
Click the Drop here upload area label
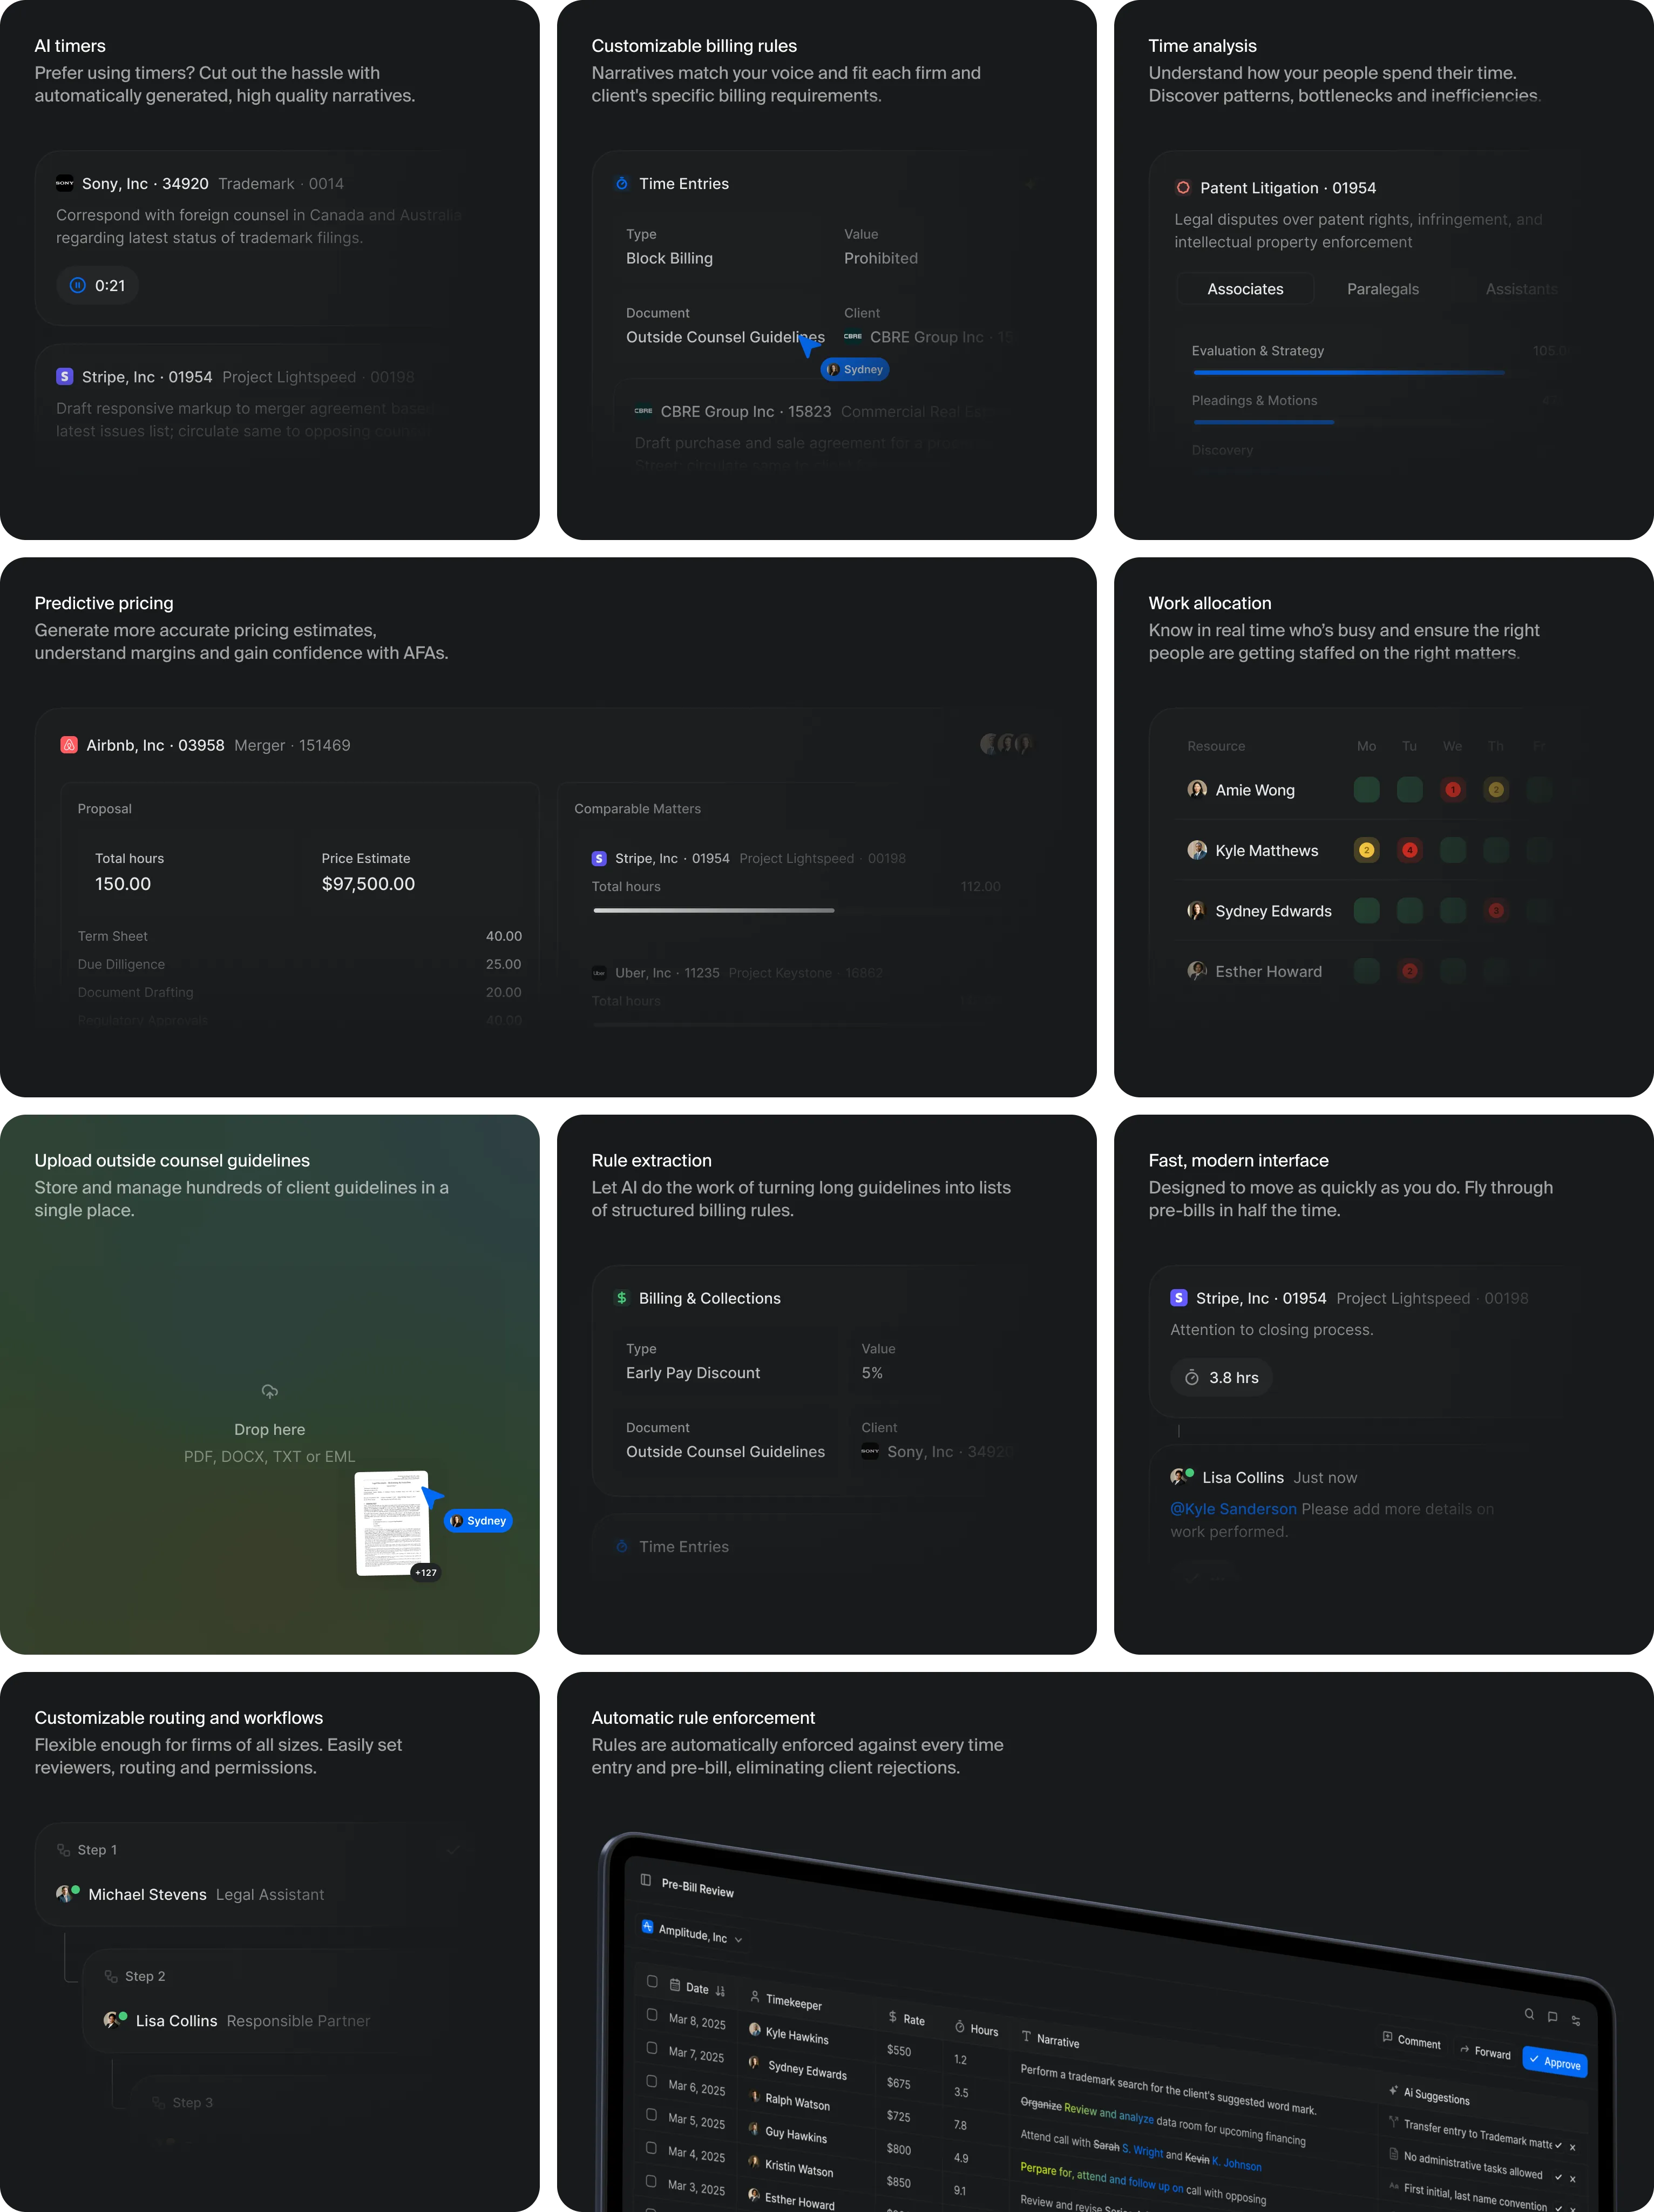coord(270,1430)
